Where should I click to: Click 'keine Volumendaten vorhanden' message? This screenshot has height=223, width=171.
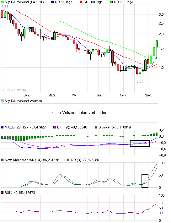(x=79, y=113)
